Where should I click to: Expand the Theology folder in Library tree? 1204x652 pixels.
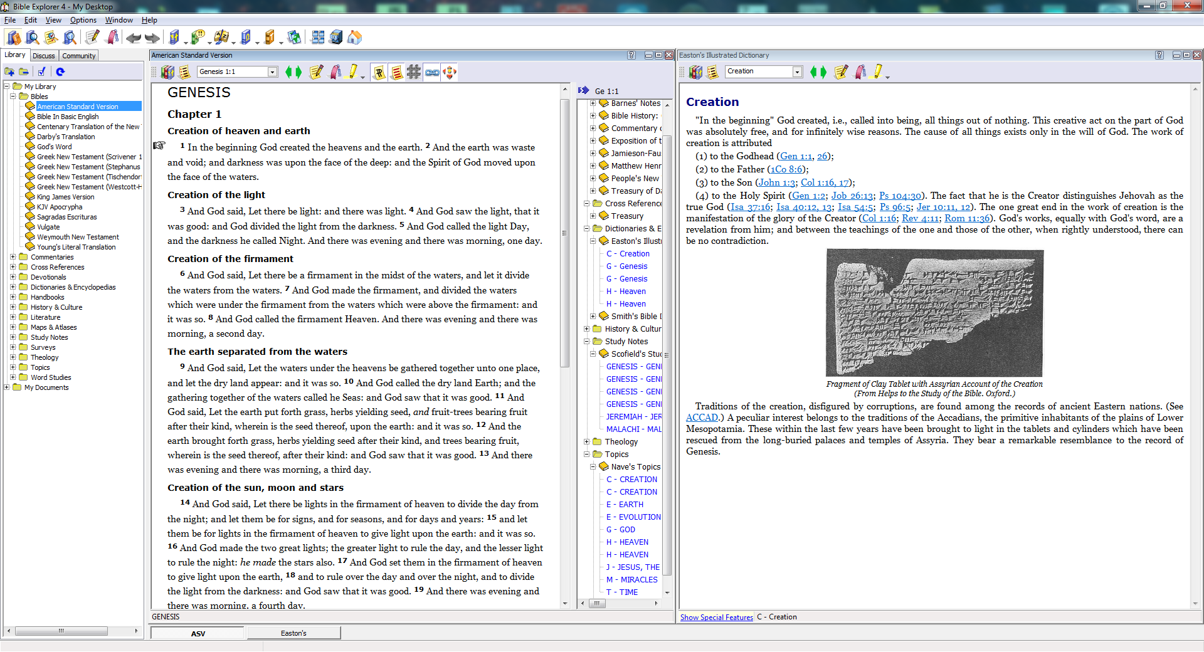13,357
